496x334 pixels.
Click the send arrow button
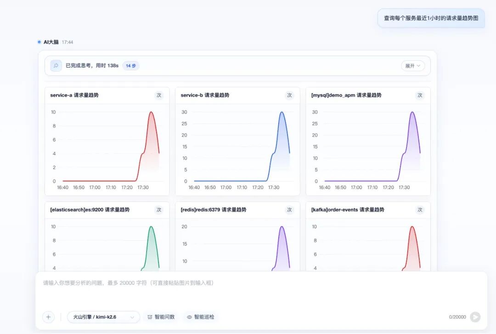coord(475,317)
